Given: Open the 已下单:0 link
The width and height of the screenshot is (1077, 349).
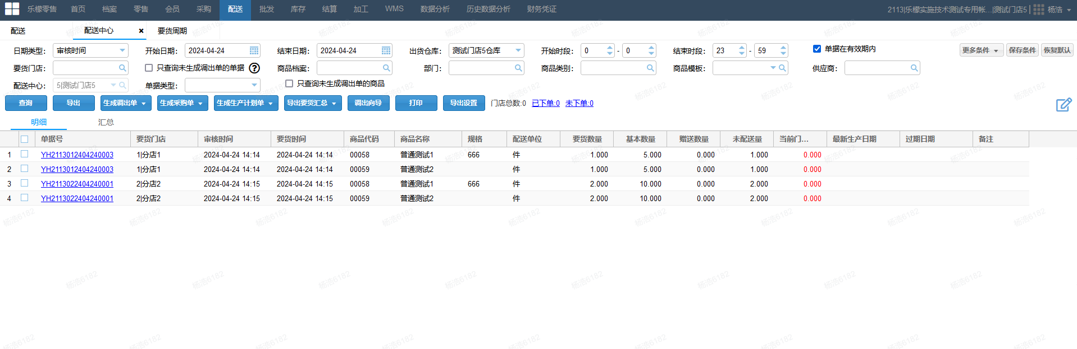Looking at the screenshot, I should click(546, 103).
